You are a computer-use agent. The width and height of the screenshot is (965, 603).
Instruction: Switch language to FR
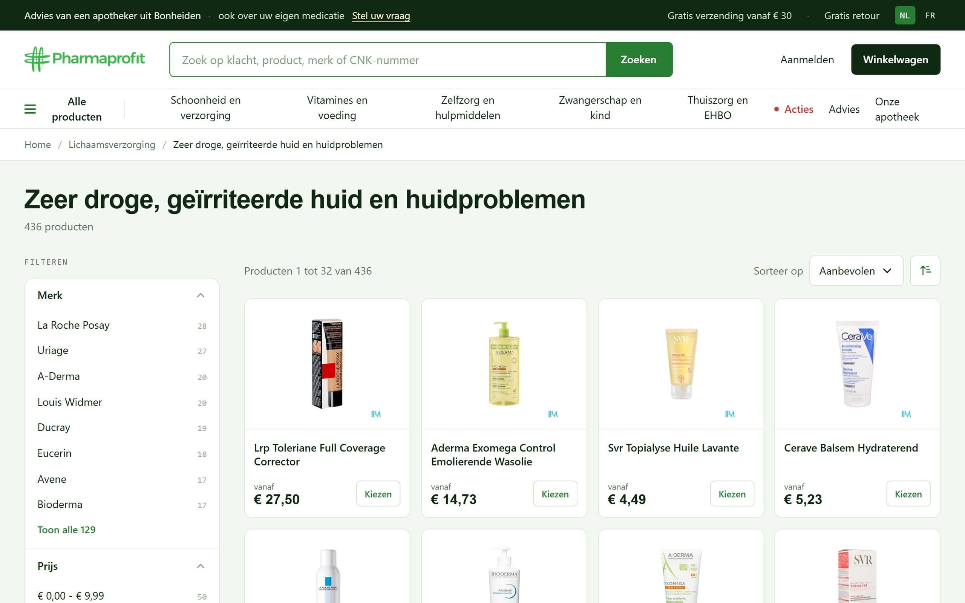point(930,15)
